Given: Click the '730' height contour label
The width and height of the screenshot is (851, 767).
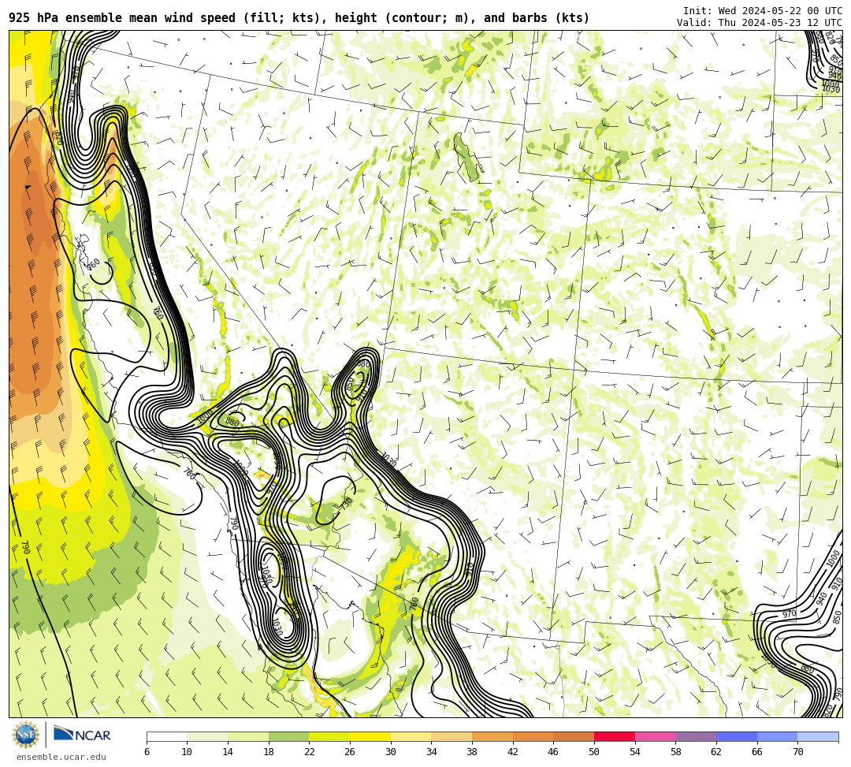Looking at the screenshot, I should [347, 502].
